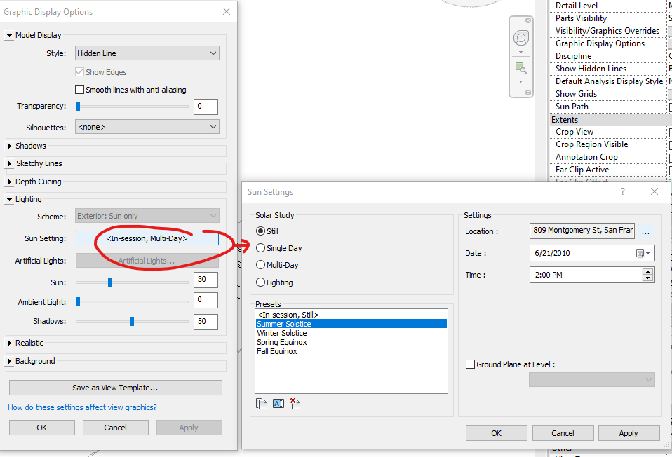Rename the Summer Solstice preset

277,403
